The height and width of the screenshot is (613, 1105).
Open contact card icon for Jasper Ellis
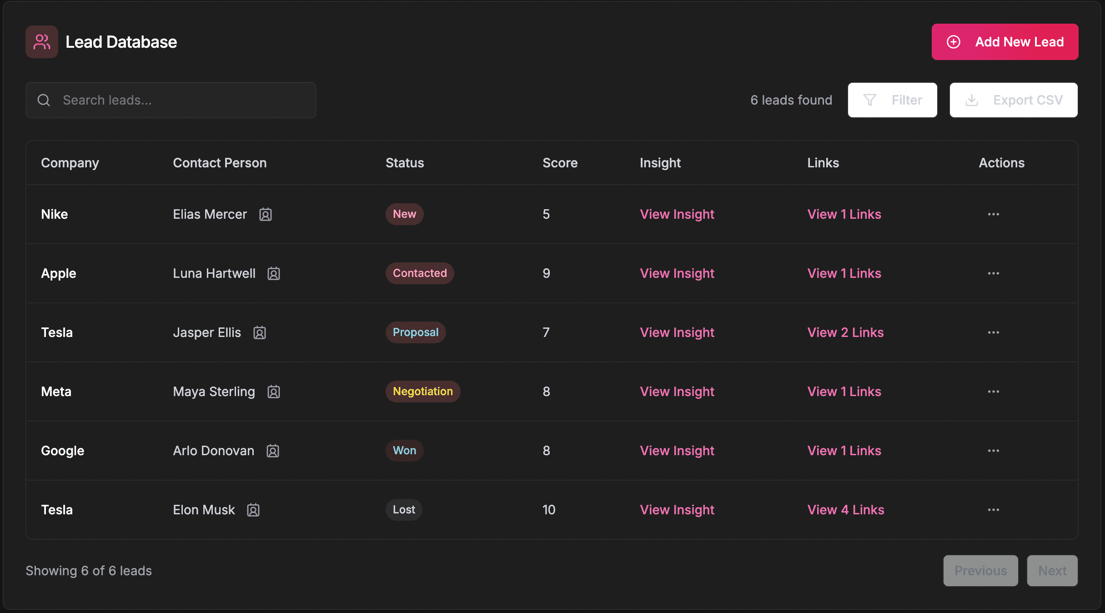pyautogui.click(x=260, y=332)
